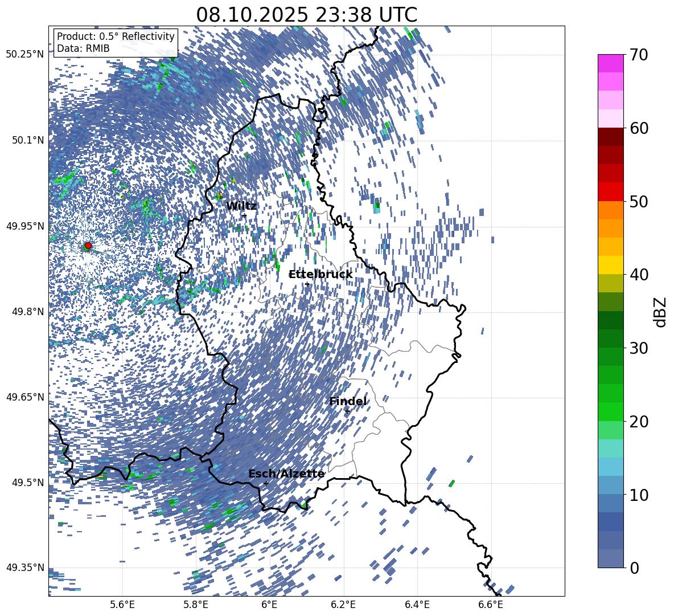The width and height of the screenshot is (674, 616).
Task: Click the dBZ colorbar axis label
Action: point(661,312)
